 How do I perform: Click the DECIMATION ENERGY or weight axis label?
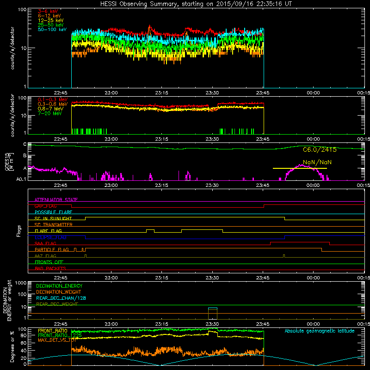tap(7, 300)
